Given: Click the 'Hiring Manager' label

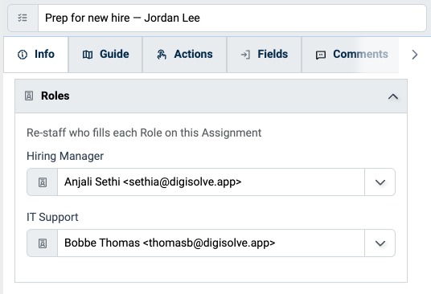Looking at the screenshot, I should coord(65,156).
